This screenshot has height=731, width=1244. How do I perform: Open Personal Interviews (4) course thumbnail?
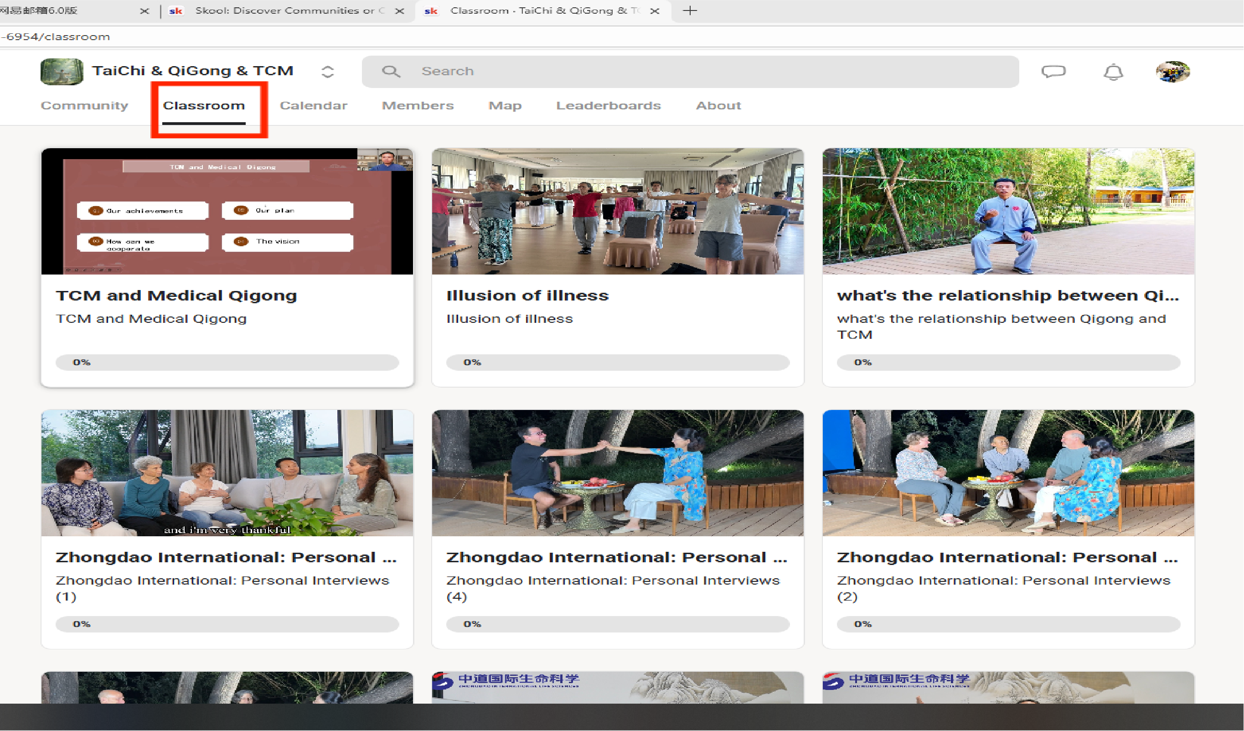tap(618, 473)
